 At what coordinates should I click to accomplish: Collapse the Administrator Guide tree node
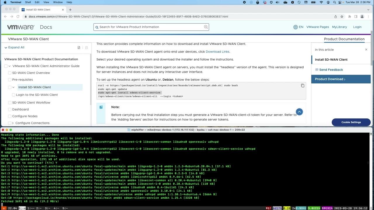[10, 66]
